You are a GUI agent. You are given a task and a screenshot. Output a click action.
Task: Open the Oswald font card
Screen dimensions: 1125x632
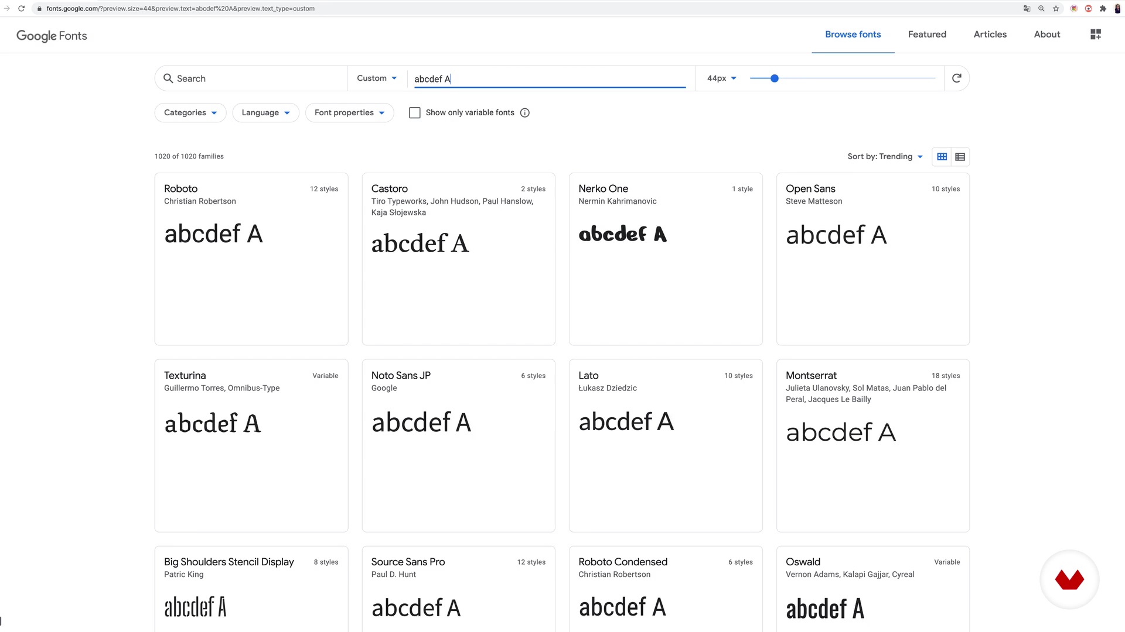[x=872, y=589]
